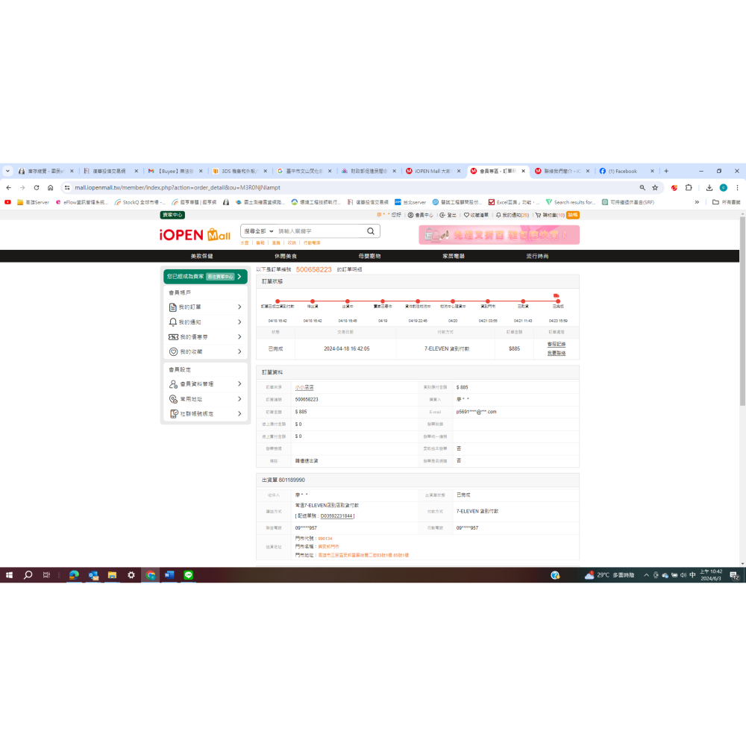Click the iOPEN Mall logo
Viewport: 746px width, 746px height.
pos(195,235)
